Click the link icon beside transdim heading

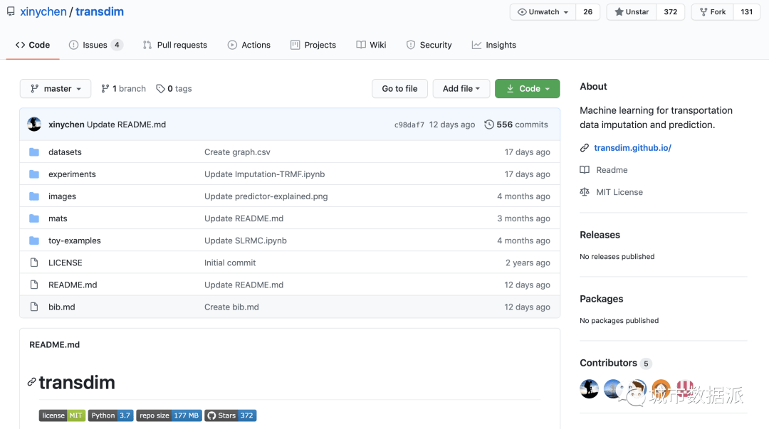[x=31, y=383]
